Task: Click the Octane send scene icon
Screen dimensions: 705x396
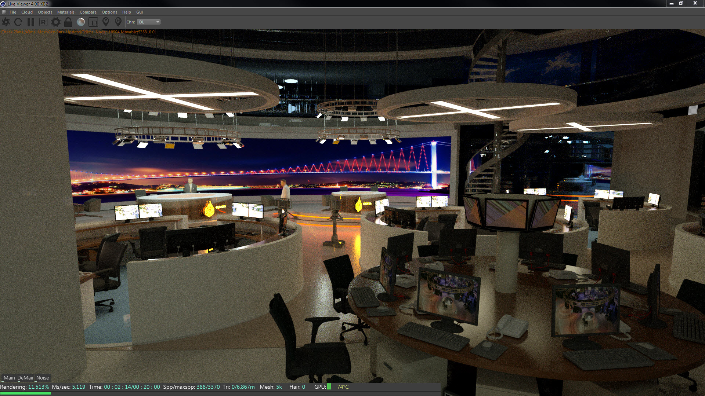Action: pos(6,22)
